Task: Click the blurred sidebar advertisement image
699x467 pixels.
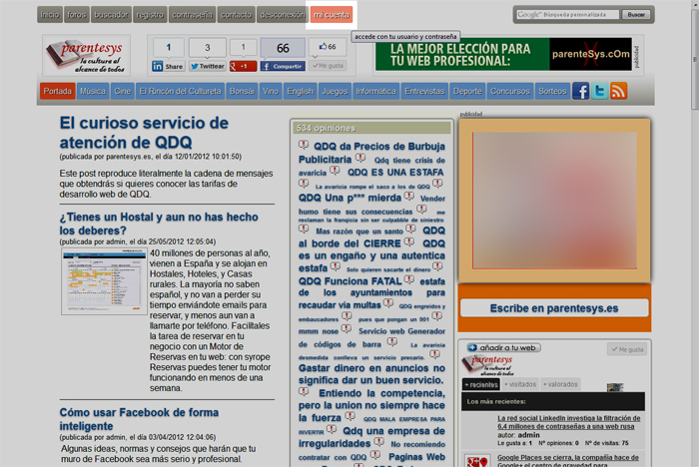Action: click(554, 201)
